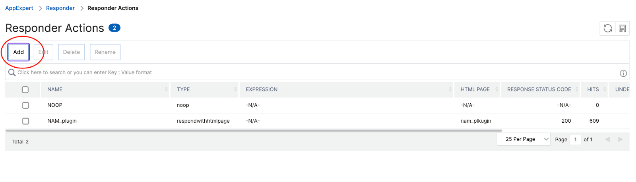Select the NOOP row checkbox
This screenshot has height=182, width=636.
point(25,105)
